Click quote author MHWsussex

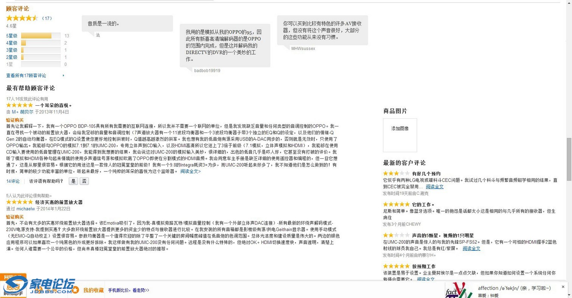(303, 49)
